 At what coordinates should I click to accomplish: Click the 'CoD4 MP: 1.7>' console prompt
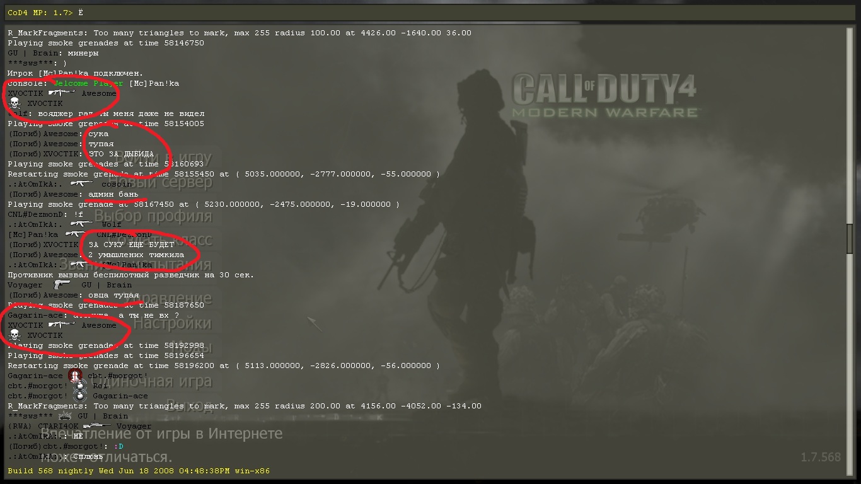pos(40,13)
